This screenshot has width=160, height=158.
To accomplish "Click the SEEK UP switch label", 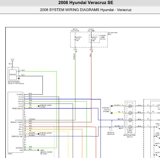I will (x=158, y=125).
